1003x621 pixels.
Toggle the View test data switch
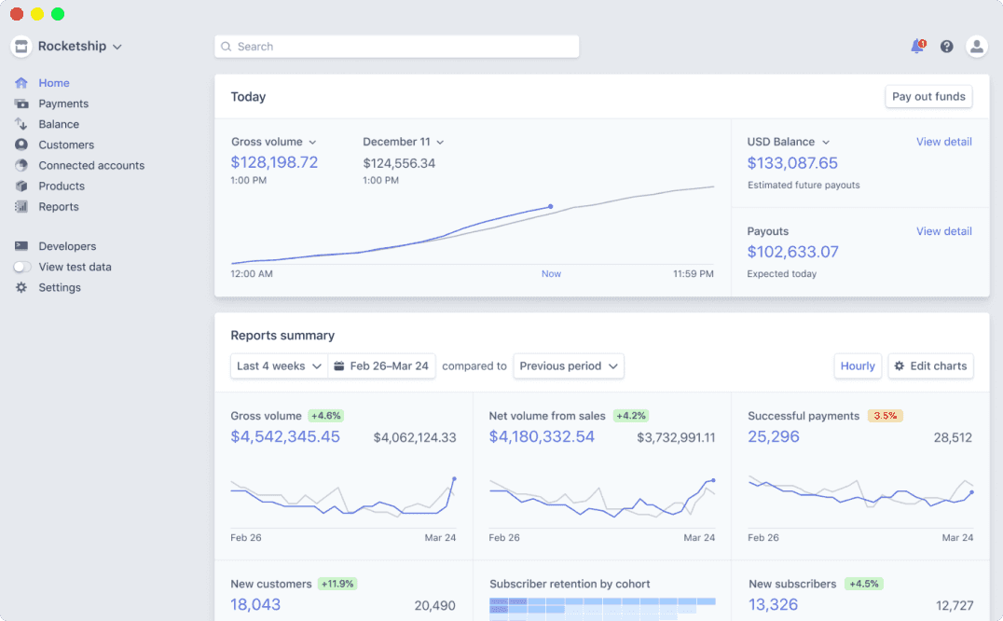pos(22,267)
